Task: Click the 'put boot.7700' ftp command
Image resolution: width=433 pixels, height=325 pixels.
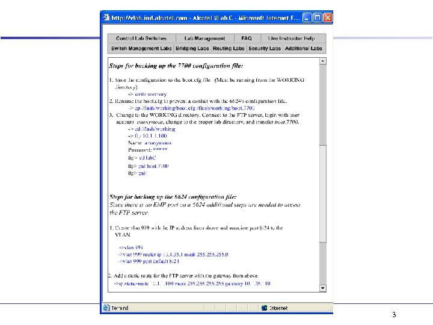Action: [153, 166]
